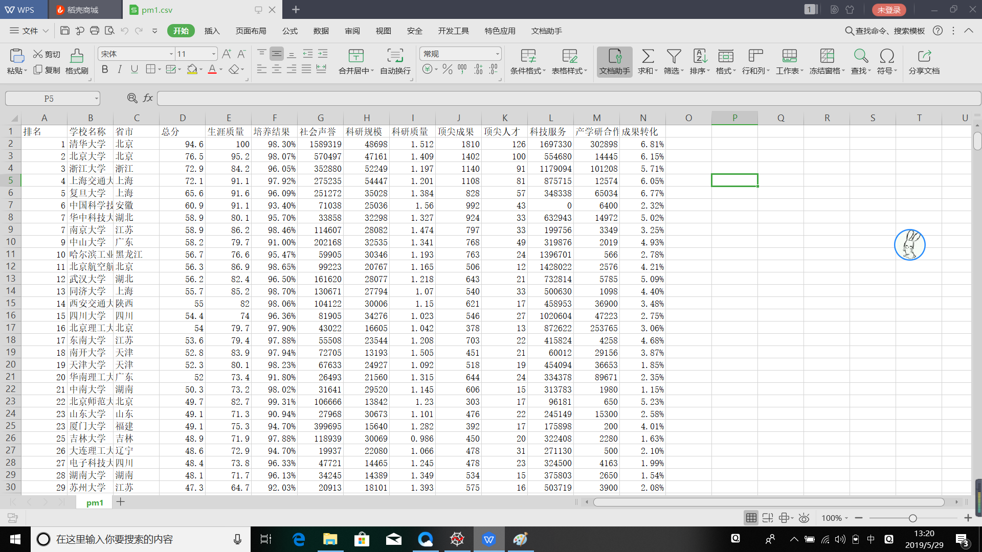Open the font size dropdown
The height and width of the screenshot is (552, 982).
(213, 54)
